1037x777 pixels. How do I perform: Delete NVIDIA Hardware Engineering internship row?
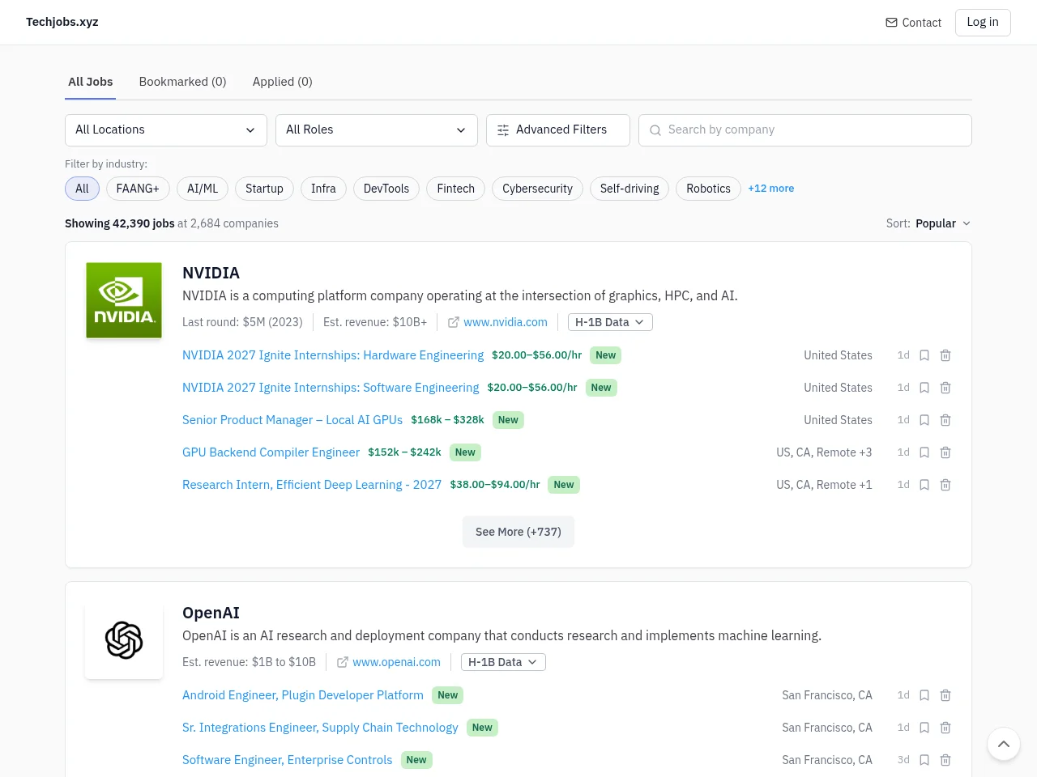tap(945, 355)
